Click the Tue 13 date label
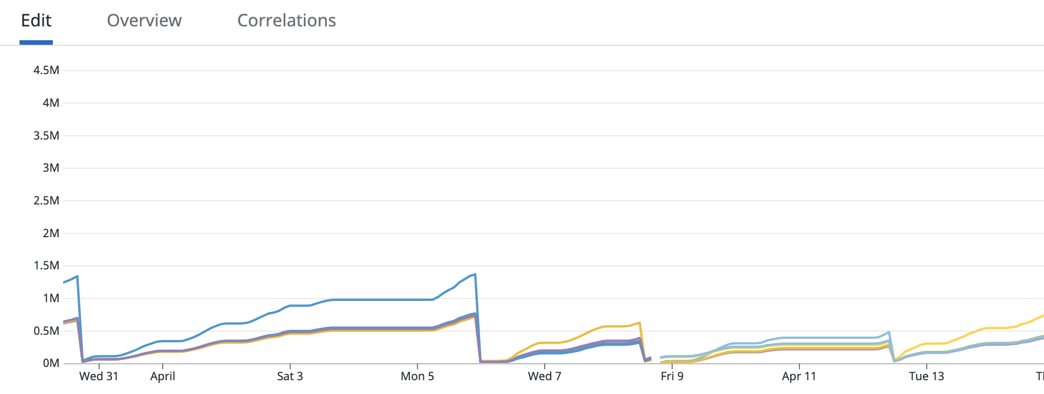Screen dimensions: 1044x394 [926, 376]
